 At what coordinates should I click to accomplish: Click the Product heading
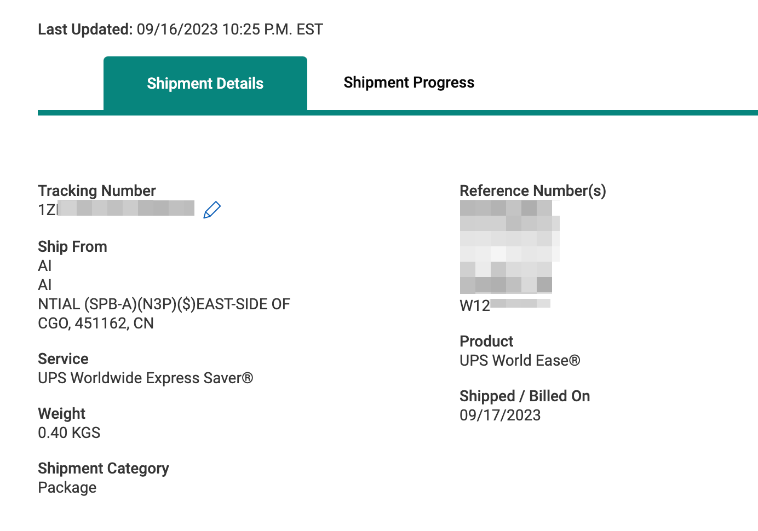(486, 341)
